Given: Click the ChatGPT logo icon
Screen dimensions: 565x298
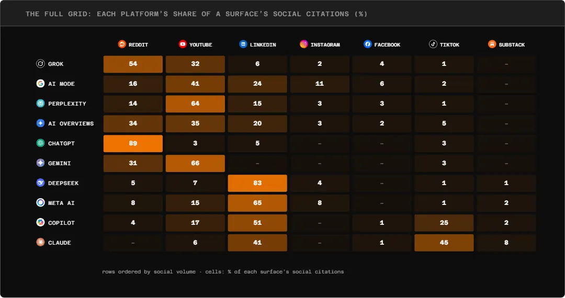Looking at the screenshot, I should click(x=40, y=143).
